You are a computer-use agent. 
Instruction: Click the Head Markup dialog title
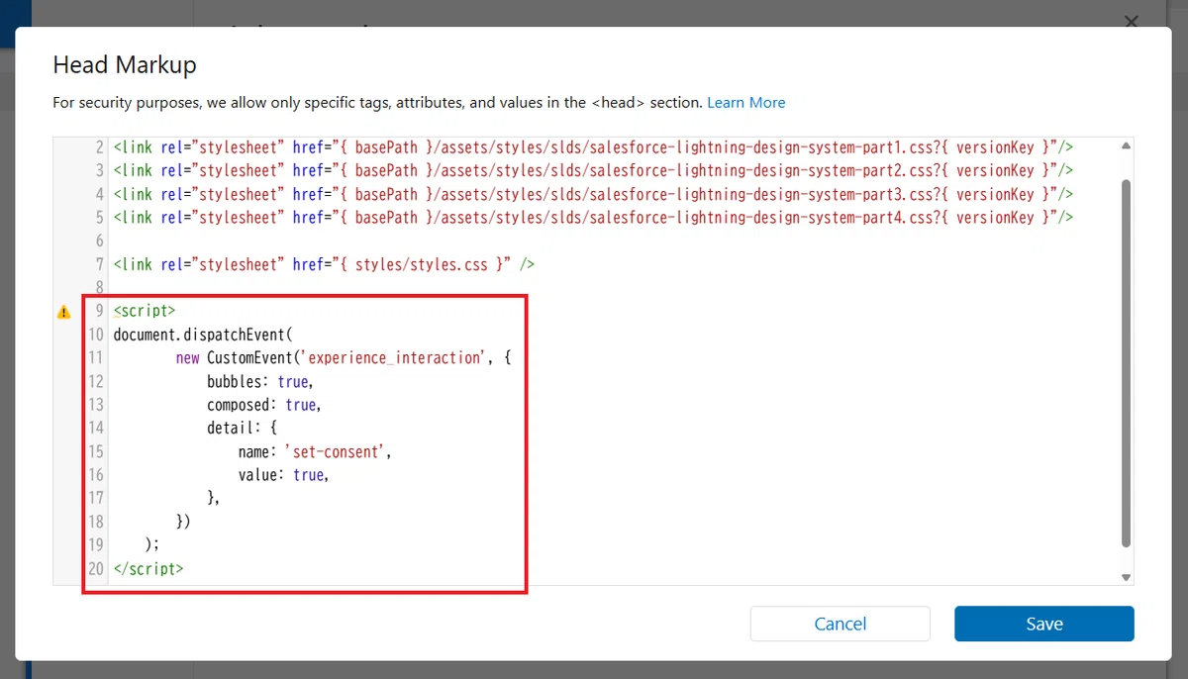(125, 65)
